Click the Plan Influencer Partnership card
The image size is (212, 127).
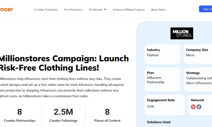tap(162, 79)
